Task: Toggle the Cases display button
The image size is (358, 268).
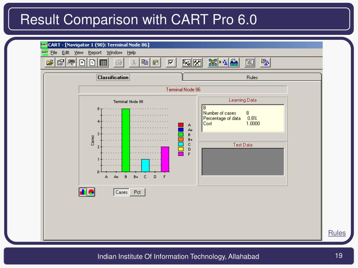Action: [121, 192]
